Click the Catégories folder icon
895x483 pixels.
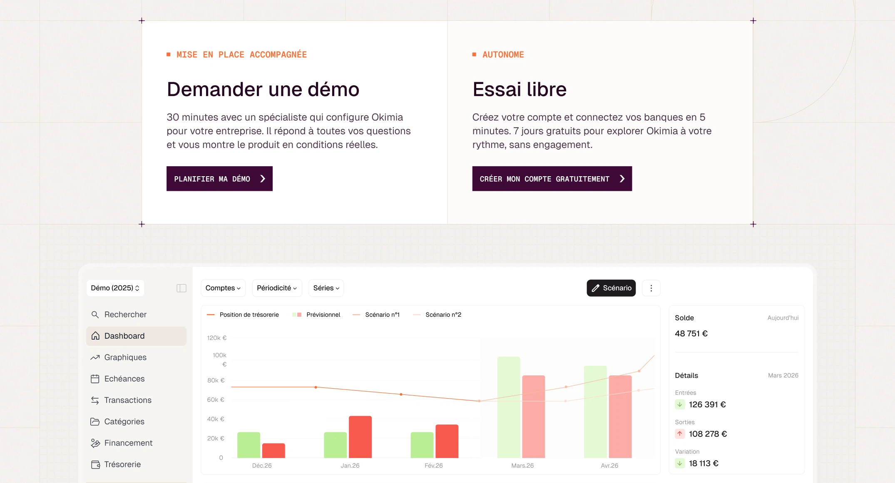click(95, 421)
